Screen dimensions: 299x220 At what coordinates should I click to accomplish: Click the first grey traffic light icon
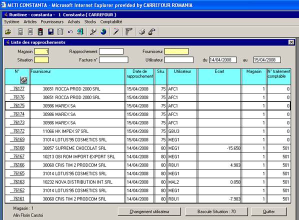pos(20,32)
